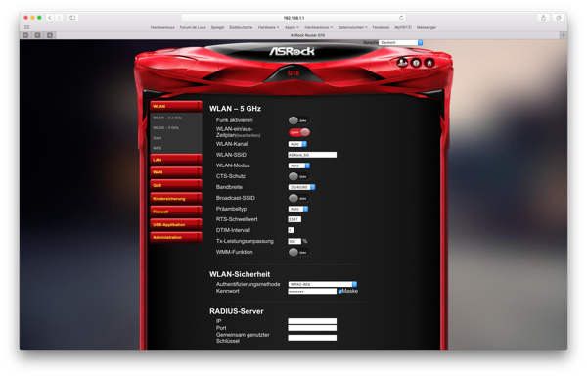Open the WLAN-Modus dropdown
This screenshot has width=587, height=377.
point(298,165)
